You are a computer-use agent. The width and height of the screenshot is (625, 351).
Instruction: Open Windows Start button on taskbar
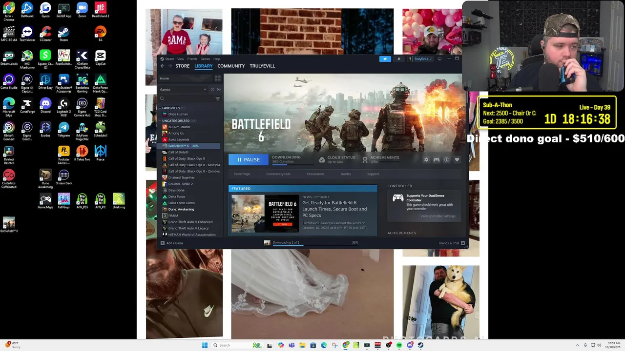(205, 345)
